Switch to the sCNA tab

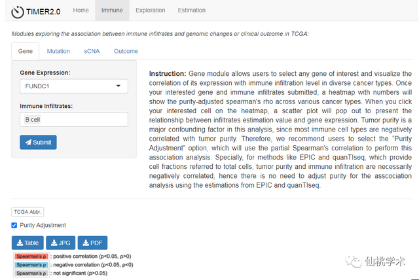92,51
